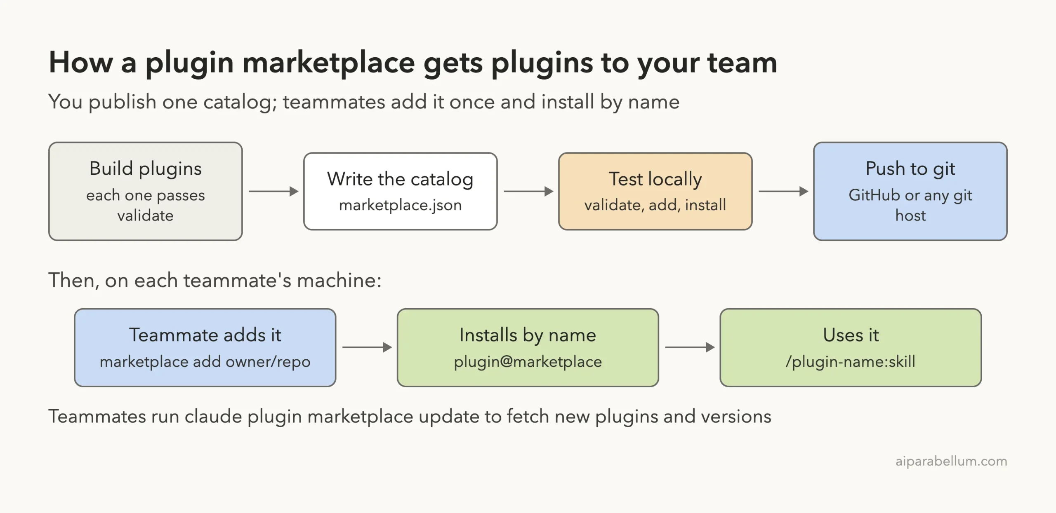The width and height of the screenshot is (1056, 513).
Task: Click the text 'Then, on each teammate's machine:'
Action: click(215, 280)
